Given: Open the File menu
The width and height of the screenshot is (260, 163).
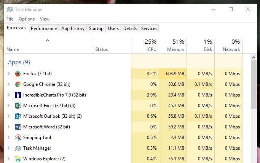Looking at the screenshot, I should [x=10, y=19].
